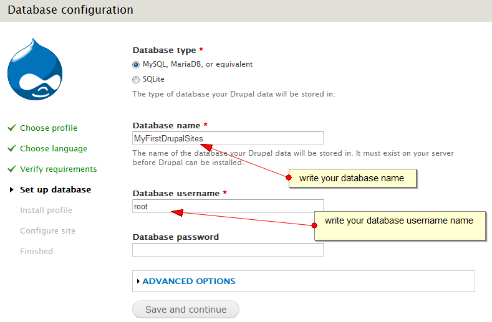Click the Set up database step

(x=55, y=190)
